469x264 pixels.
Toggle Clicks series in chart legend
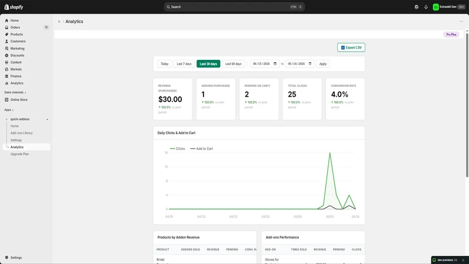(178, 148)
